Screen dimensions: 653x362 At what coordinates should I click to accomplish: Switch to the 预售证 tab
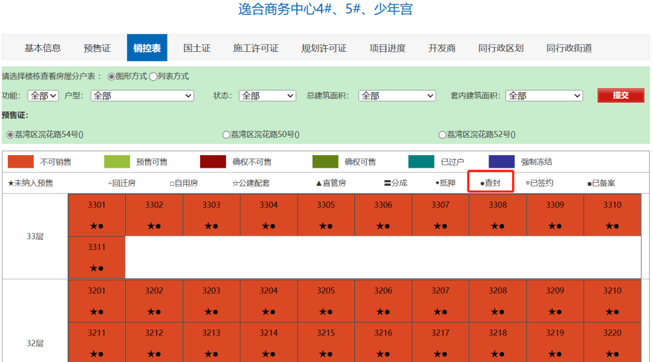click(x=97, y=48)
